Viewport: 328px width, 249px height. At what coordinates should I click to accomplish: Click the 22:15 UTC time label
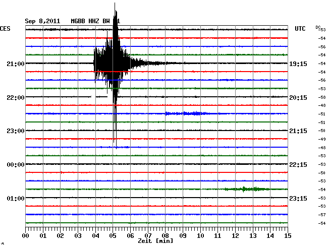click(x=298, y=165)
